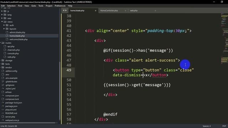The width and height of the screenshot is (228, 128).
Task: Click the server.php file icon
Action: click(3, 117)
